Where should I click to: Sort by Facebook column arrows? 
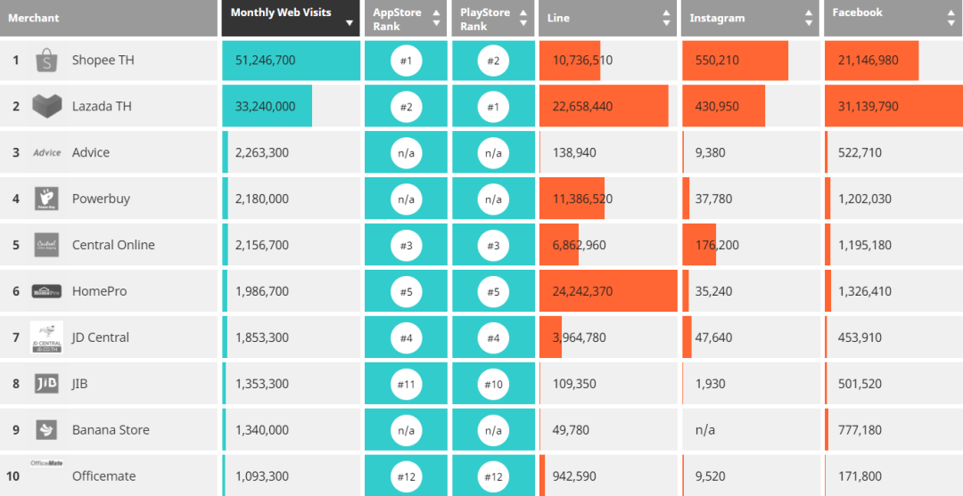point(951,18)
